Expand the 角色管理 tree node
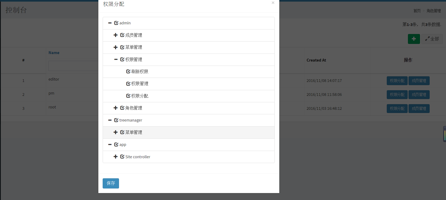 [116, 108]
